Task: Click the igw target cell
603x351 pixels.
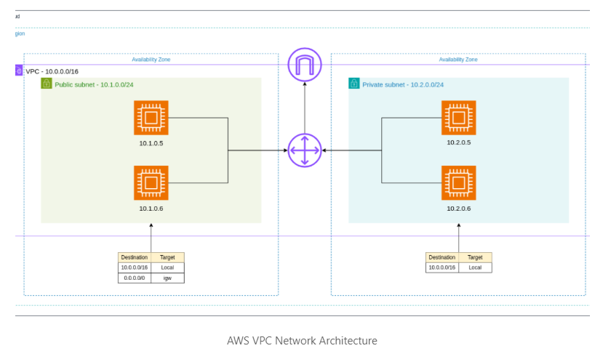Action: click(167, 278)
